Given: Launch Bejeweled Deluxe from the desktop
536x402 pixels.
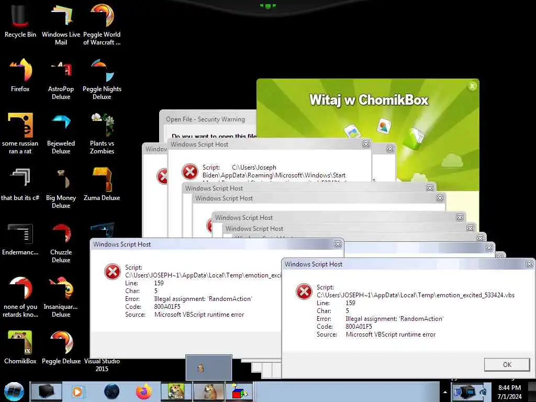Looking at the screenshot, I should point(61,133).
